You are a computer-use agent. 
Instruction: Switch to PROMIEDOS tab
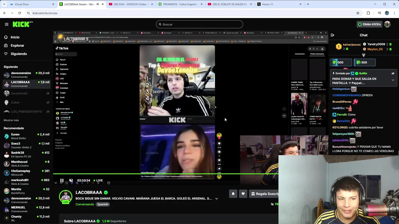(x=180, y=4)
